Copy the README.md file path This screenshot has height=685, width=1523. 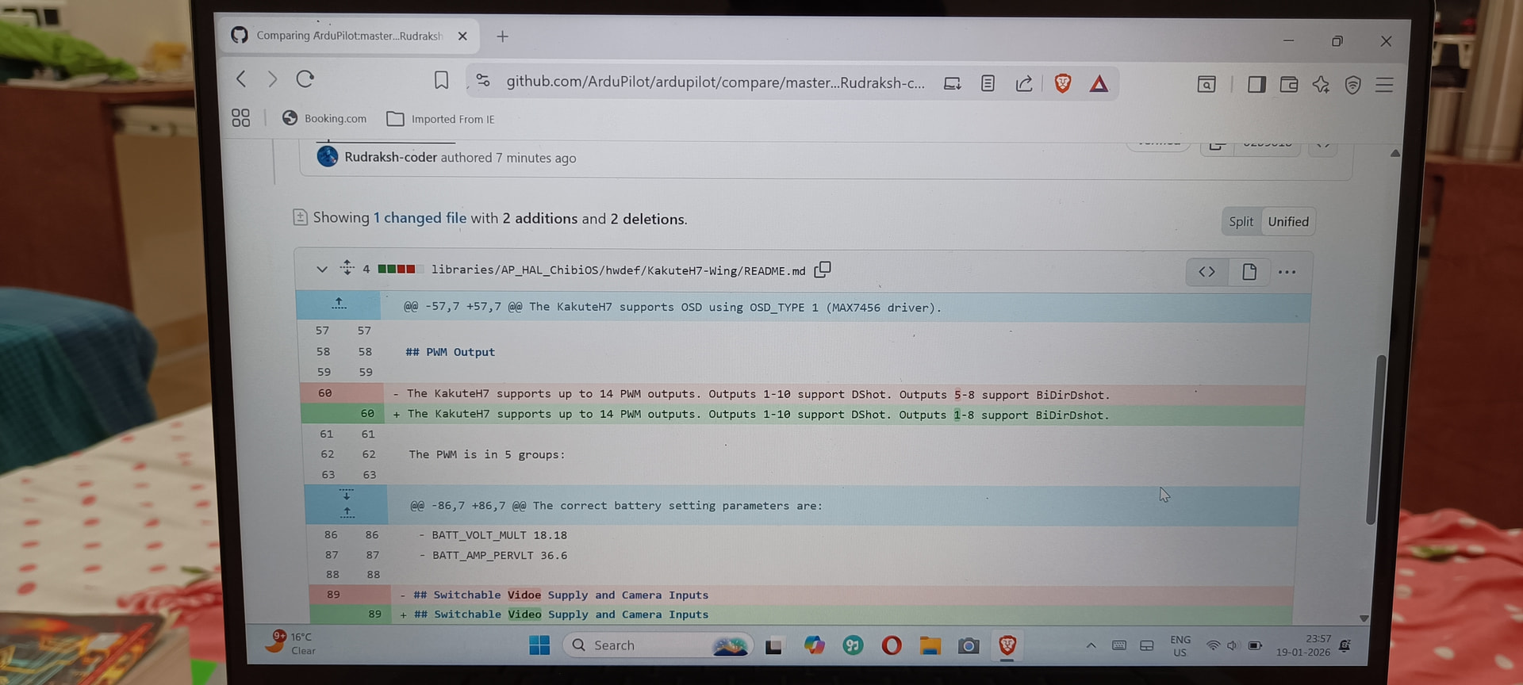[823, 270]
